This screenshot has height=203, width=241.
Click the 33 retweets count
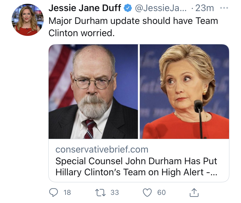click(x=115, y=192)
